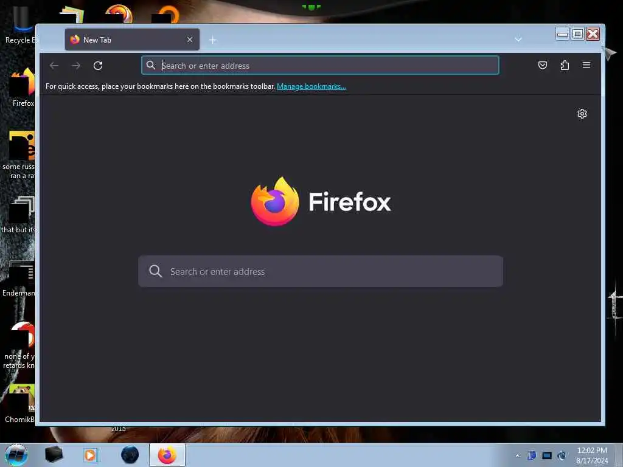The image size is (623, 467).
Task: Open the New Tab personalize gear
Action: tap(582, 114)
